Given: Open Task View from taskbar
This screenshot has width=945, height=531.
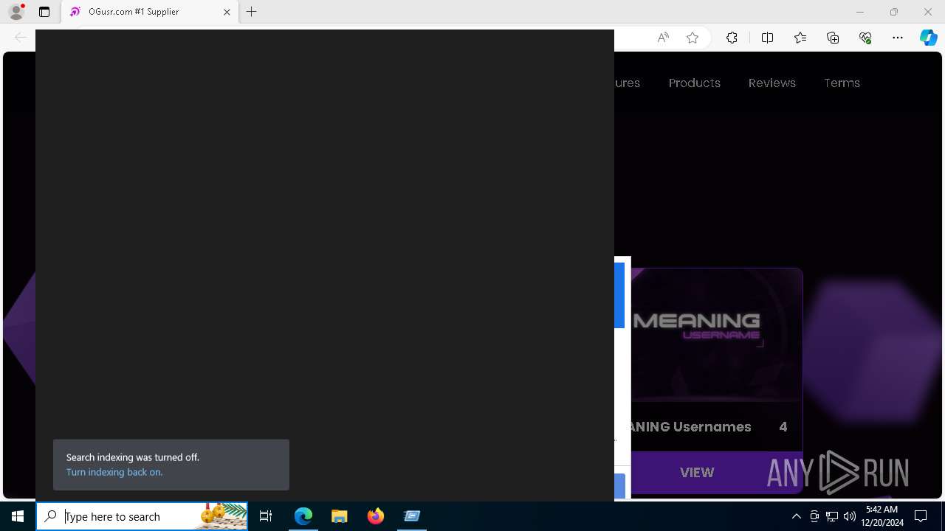Looking at the screenshot, I should 266,516.
